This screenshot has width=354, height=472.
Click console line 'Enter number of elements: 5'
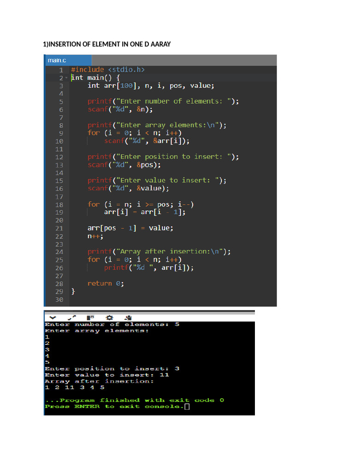(112, 324)
